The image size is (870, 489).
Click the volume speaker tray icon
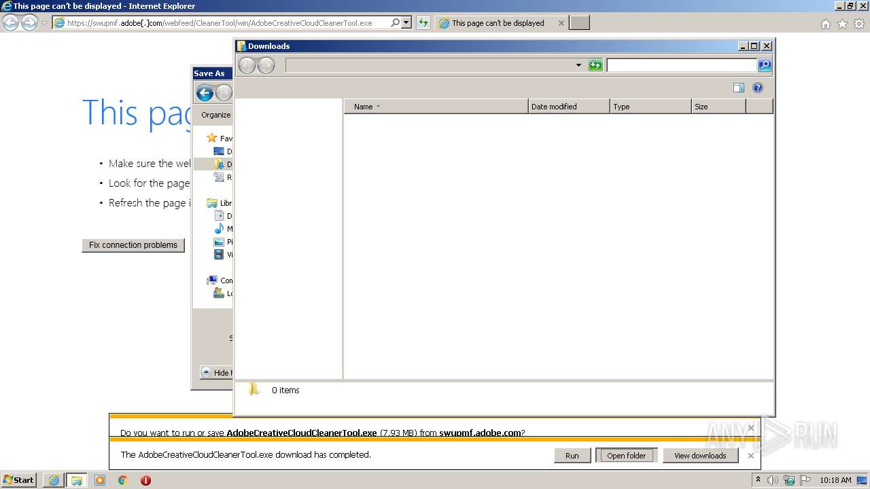pos(773,480)
